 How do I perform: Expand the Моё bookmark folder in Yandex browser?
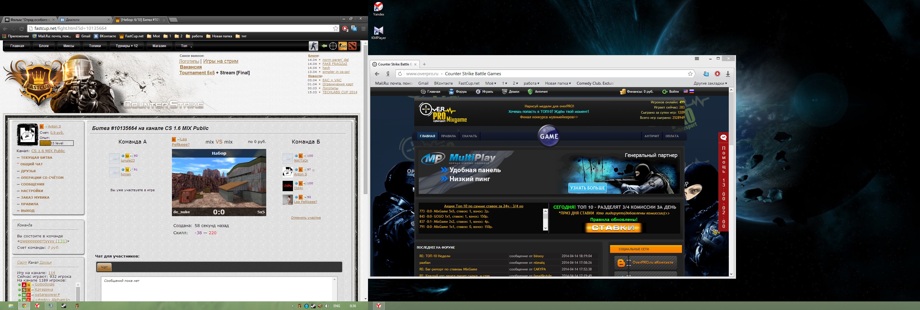490,84
